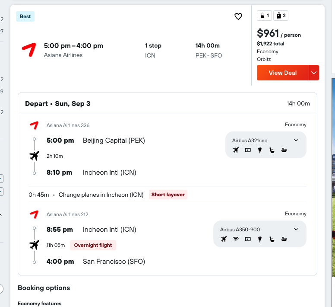Click seat legroom icon on Airbus A321neo

272,150
